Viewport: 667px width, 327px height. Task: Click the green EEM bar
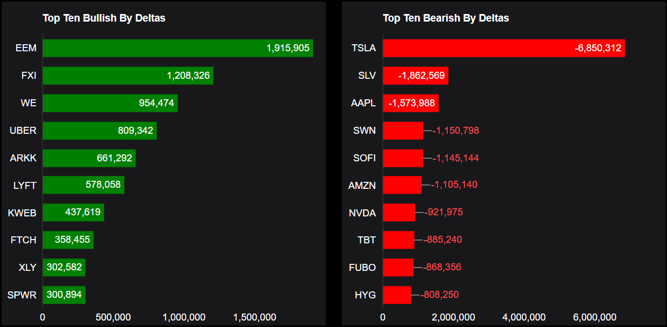[x=178, y=48]
